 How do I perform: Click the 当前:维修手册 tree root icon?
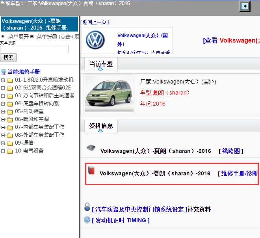tap(3, 72)
